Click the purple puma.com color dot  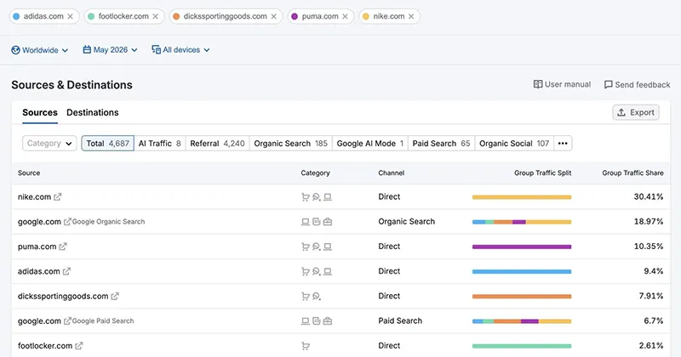click(x=295, y=16)
